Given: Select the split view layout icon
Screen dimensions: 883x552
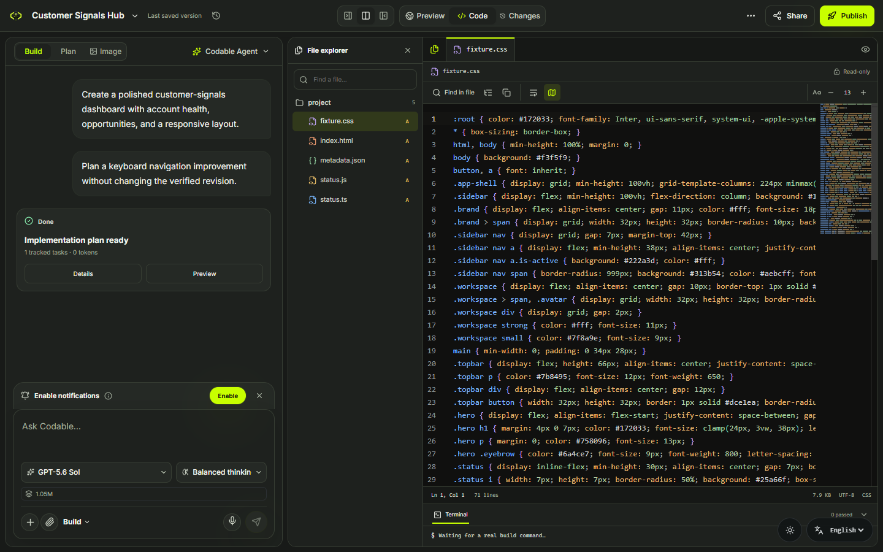Looking at the screenshot, I should 365,16.
